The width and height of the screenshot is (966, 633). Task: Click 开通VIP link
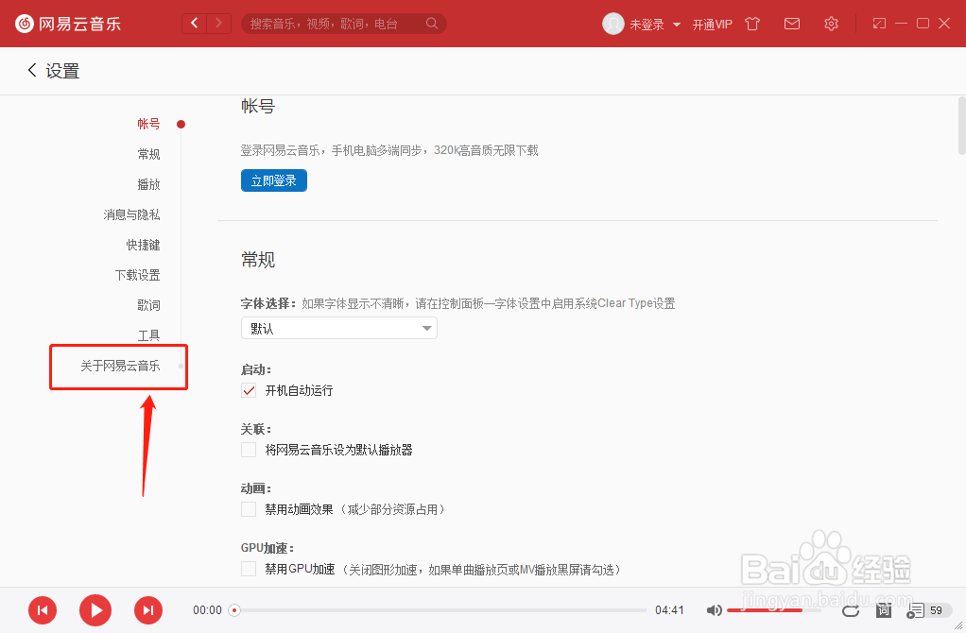pos(712,24)
